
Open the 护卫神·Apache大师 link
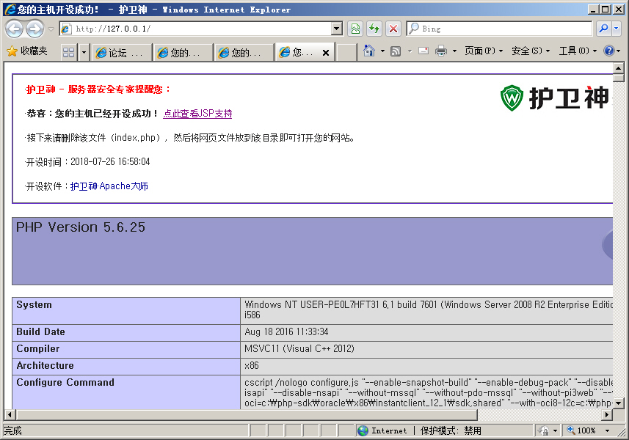point(109,186)
